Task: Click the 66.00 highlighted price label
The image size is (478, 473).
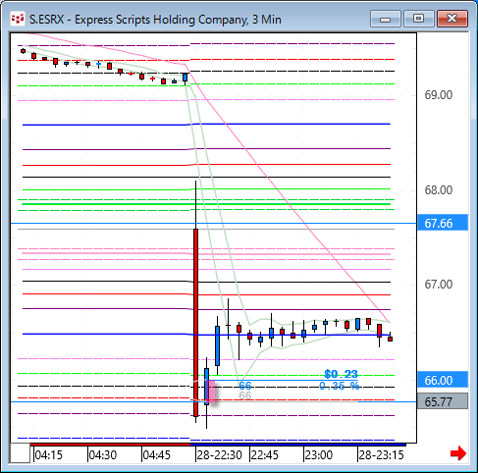Action: [443, 380]
